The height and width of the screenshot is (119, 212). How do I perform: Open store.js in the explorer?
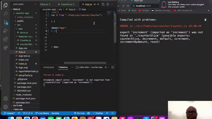pos(24,33)
